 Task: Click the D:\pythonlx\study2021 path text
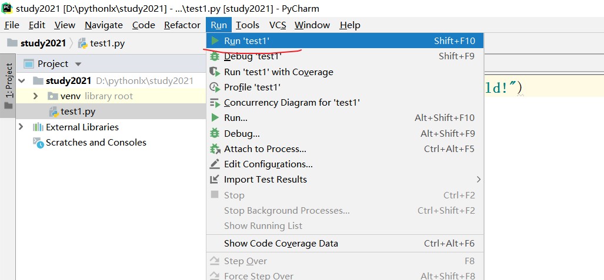145,81
